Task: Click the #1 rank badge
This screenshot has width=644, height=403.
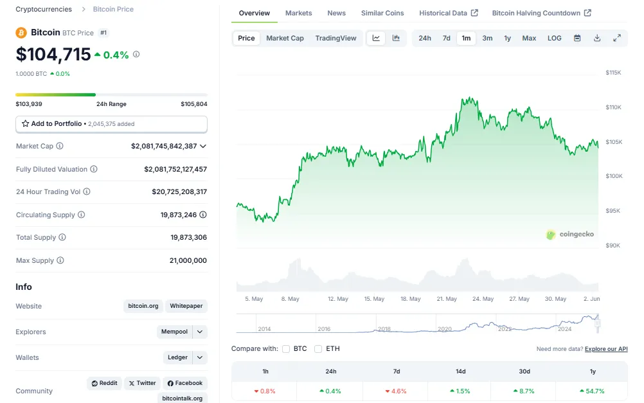Action: click(103, 32)
